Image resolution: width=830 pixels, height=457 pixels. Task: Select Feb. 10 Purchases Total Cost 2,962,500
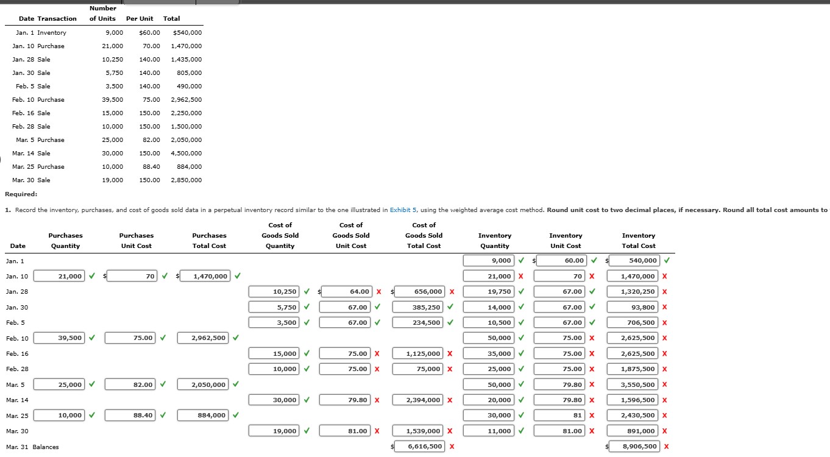click(x=204, y=338)
